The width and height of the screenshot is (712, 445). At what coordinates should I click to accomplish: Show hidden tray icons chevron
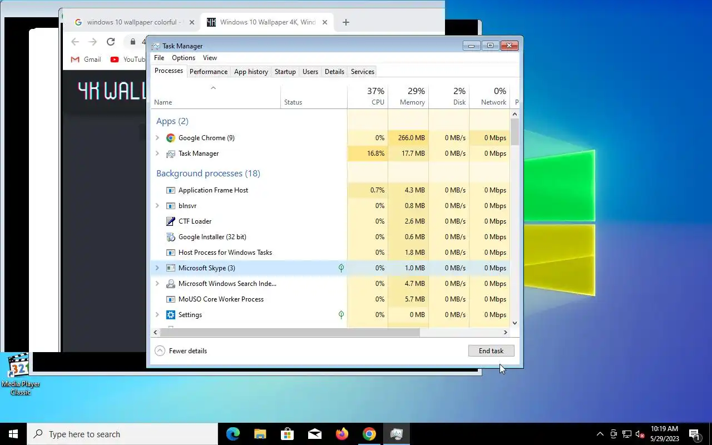600,434
